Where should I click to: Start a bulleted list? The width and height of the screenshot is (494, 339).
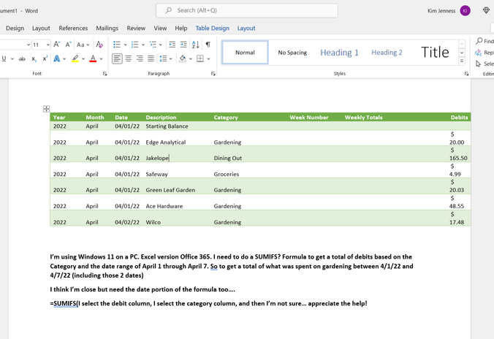click(117, 45)
